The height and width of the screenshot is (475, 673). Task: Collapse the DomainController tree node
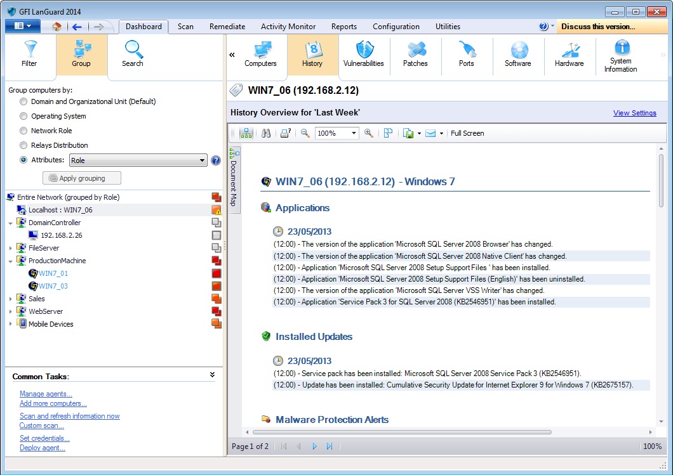coord(10,223)
